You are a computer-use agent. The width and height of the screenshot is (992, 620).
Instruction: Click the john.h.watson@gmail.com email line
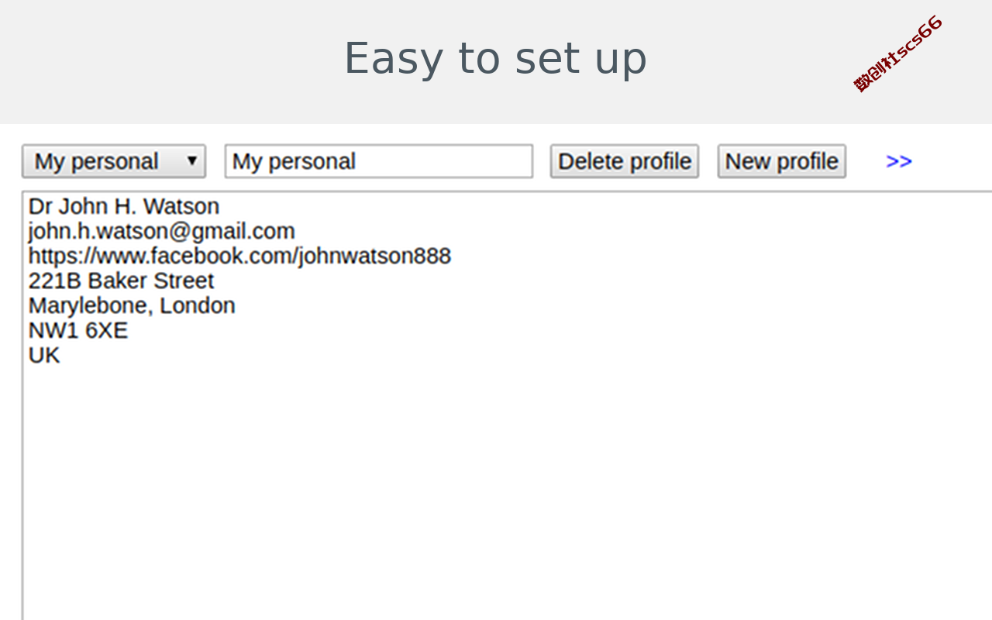162,231
